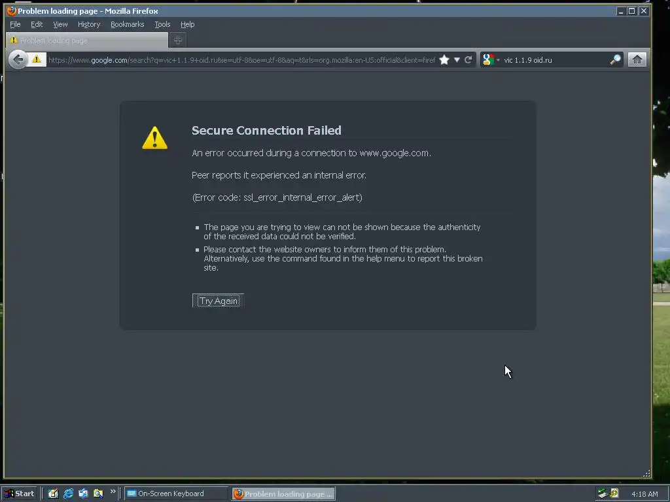Click the Firefox Problem loading page taskbar button
The width and height of the screenshot is (670, 502).
(283, 494)
